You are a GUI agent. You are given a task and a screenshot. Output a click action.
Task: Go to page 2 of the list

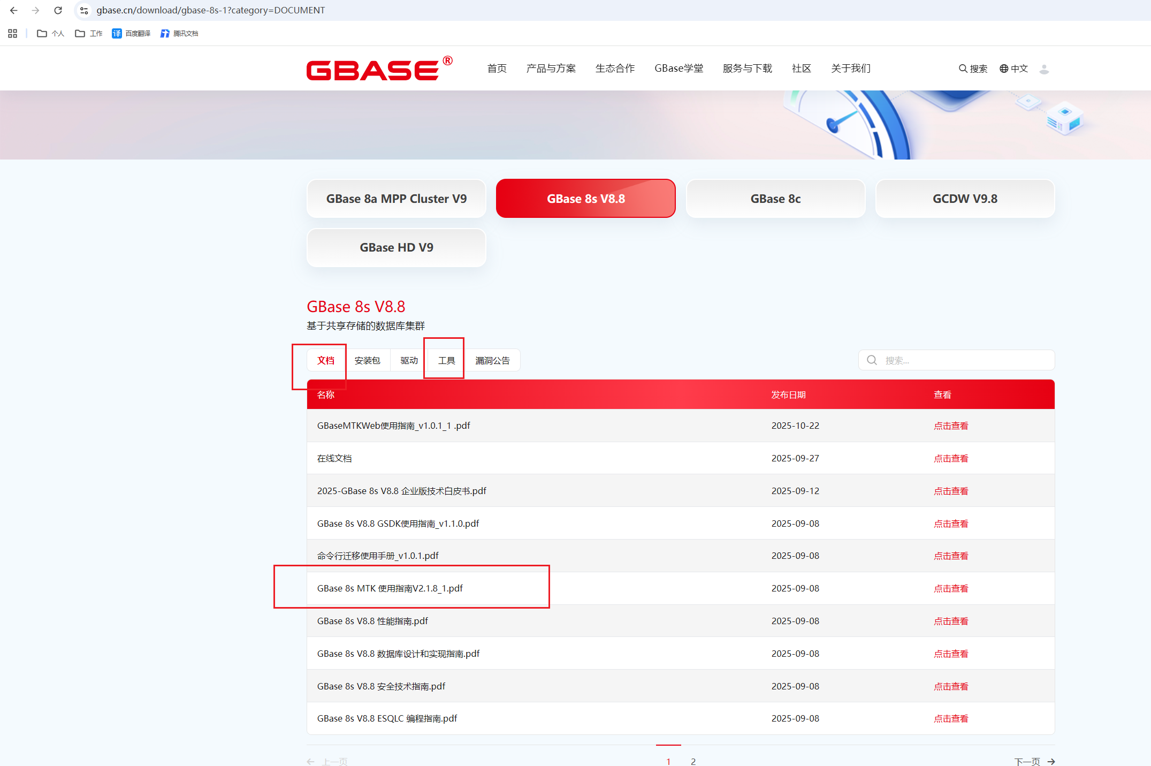point(693,761)
